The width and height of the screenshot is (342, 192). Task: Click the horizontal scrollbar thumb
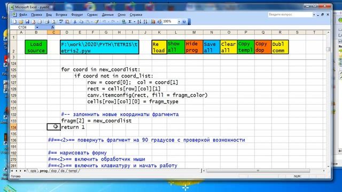(258, 171)
